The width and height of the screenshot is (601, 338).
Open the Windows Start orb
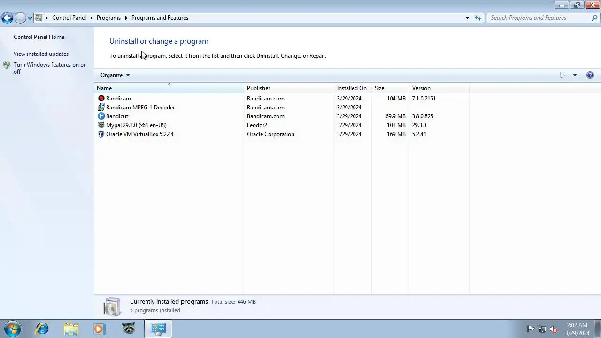(x=13, y=329)
